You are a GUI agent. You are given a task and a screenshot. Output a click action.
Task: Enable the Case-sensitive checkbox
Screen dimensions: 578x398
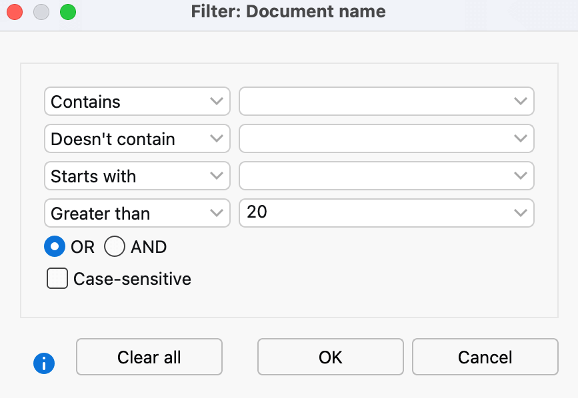pos(57,278)
